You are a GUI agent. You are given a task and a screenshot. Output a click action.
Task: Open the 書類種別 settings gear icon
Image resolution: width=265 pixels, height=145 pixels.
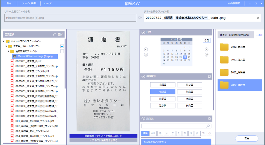click(209, 76)
